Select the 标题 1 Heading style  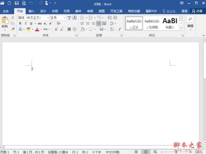170,23
